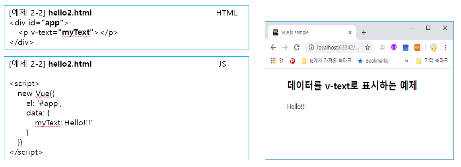Viewport: 461px width, 167px height.
Task: Click the new Vue({ code line
Action: pos(37,94)
